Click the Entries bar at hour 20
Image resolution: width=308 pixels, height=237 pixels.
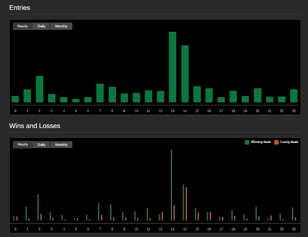(258, 95)
